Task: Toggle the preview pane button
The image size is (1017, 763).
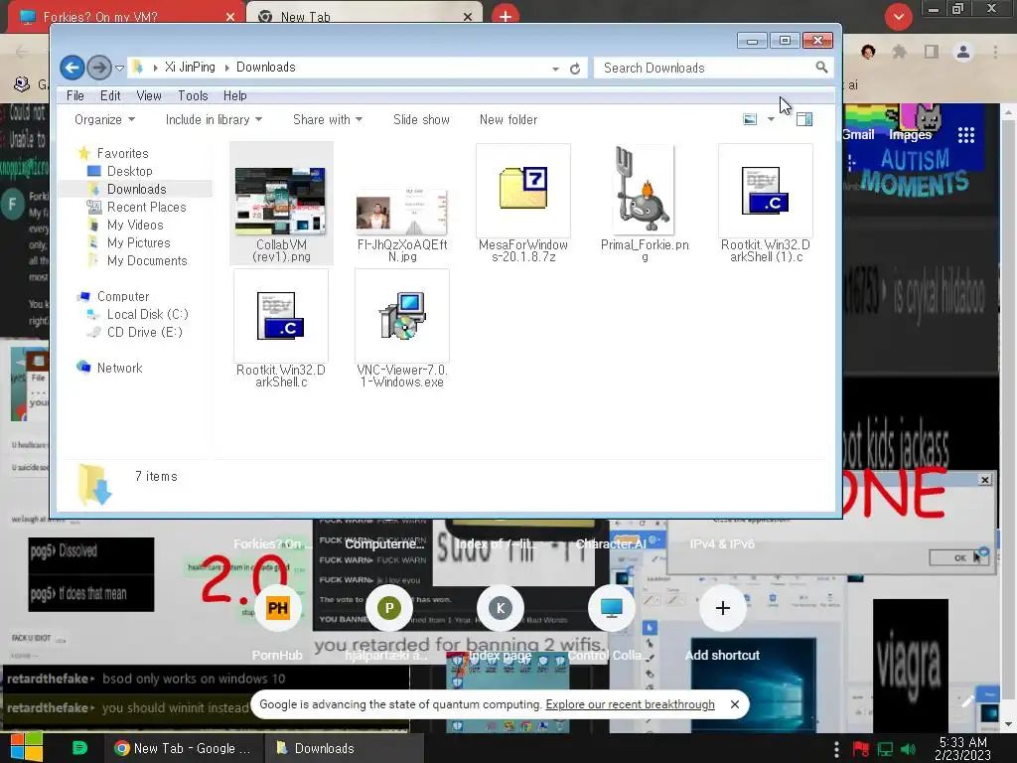Action: coord(804,119)
